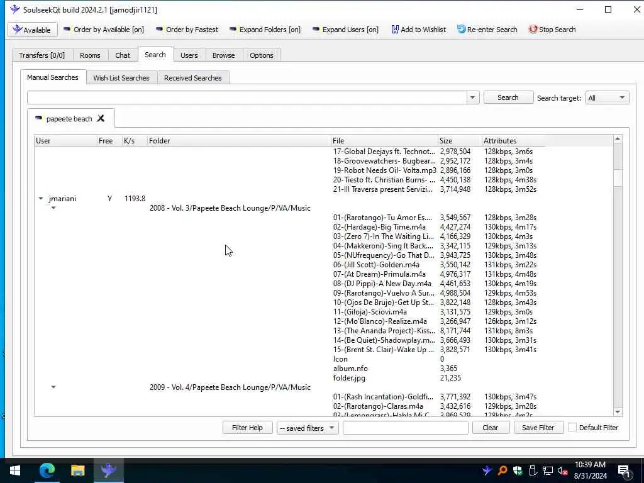Toggle Order by Fastest option

pyautogui.click(x=187, y=30)
